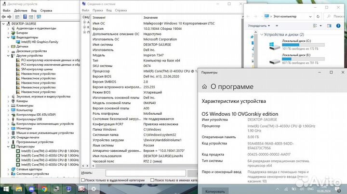The image size is (347, 194).
Task: Expand the Аудиовходы и аудиовыходы category
Action: click(8, 28)
